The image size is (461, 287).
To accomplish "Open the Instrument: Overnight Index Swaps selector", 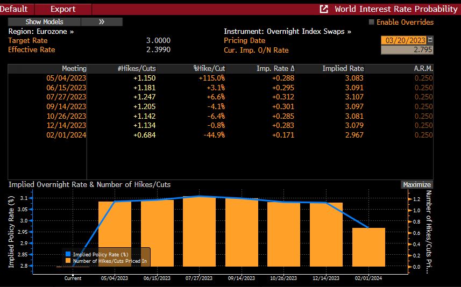I will coord(287,32).
